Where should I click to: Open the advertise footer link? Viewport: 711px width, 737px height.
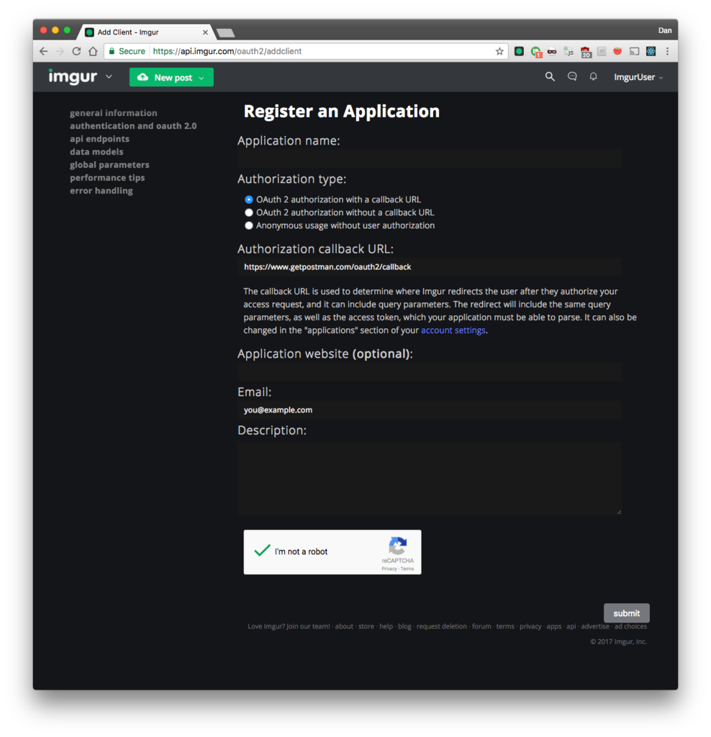click(x=595, y=626)
